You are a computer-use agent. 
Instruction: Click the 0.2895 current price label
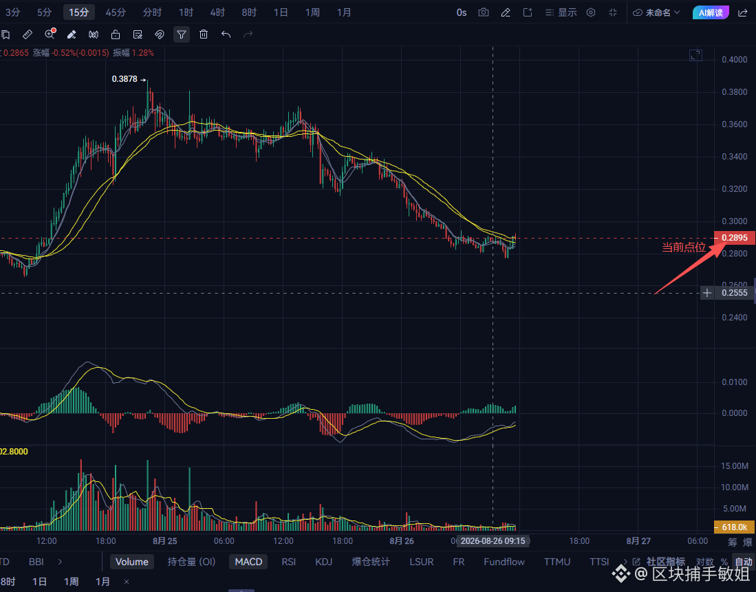[734, 238]
